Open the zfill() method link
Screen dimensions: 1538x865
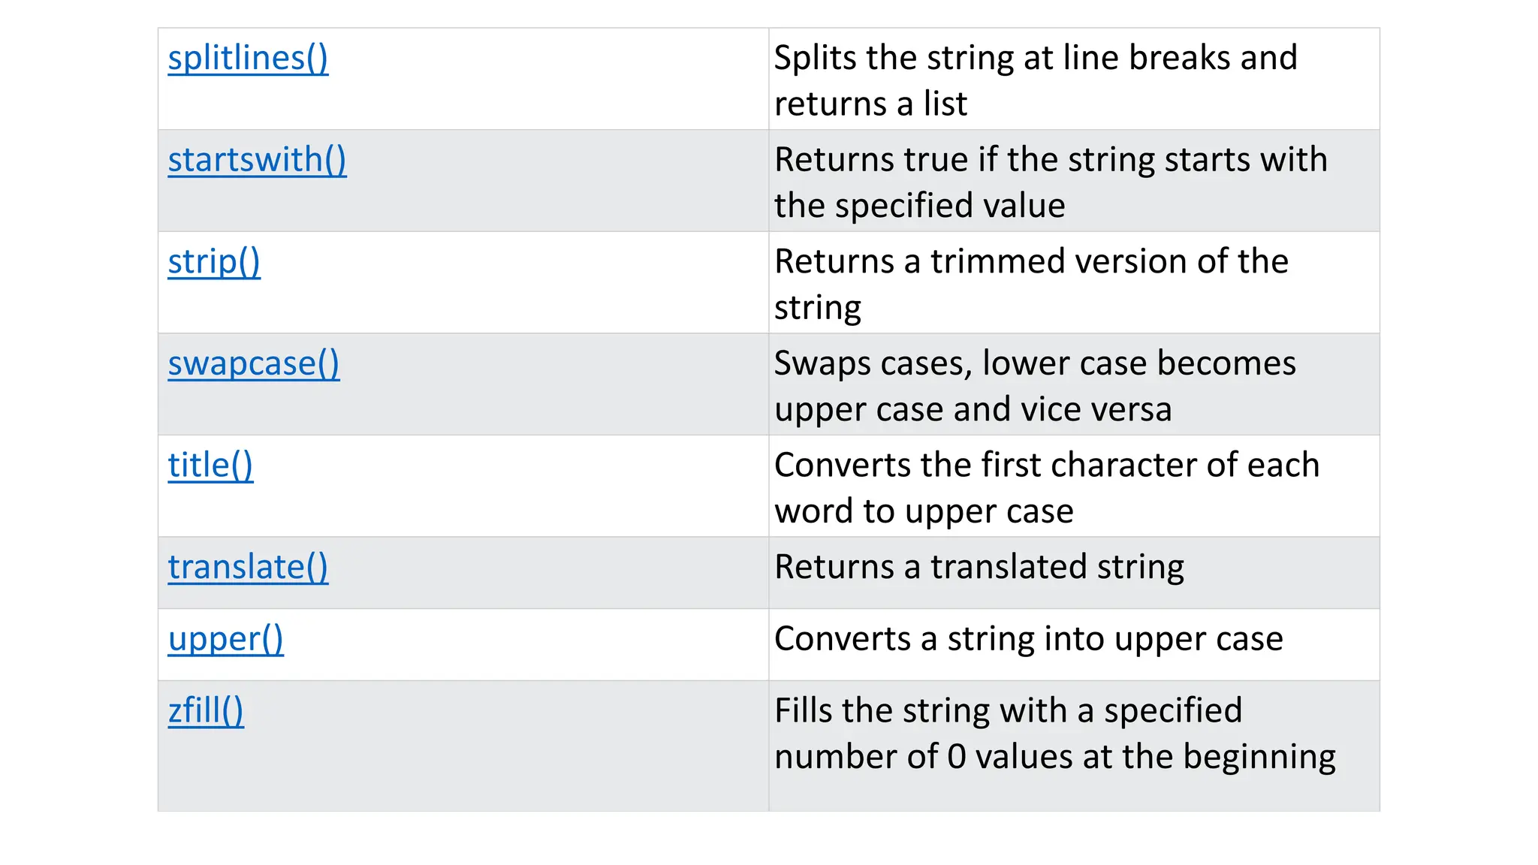coord(206,711)
